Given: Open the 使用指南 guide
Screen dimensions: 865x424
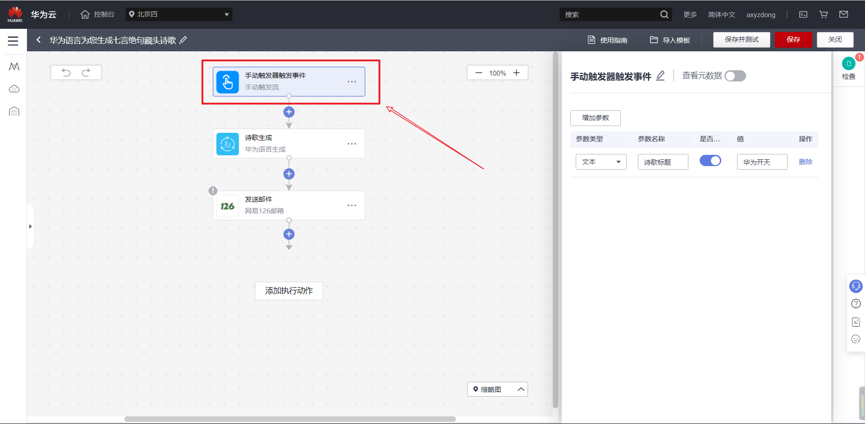Looking at the screenshot, I should coord(607,40).
